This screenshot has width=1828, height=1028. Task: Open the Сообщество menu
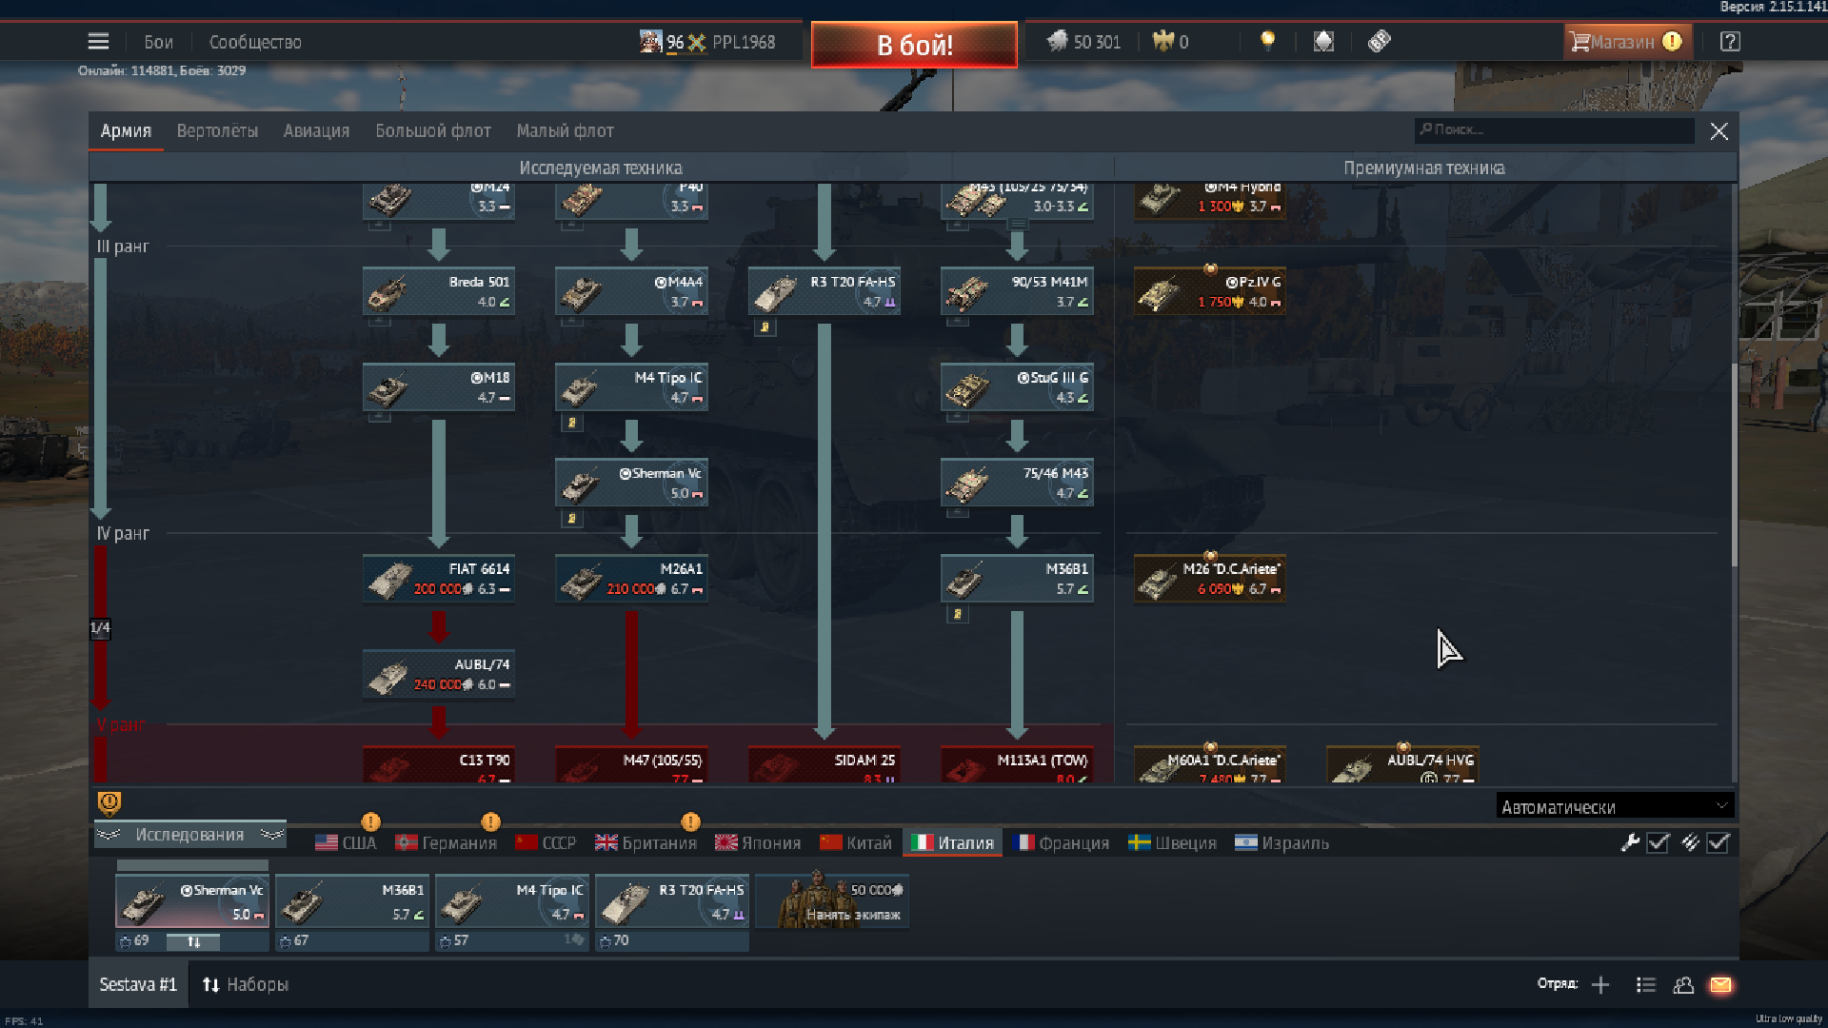pos(255,42)
